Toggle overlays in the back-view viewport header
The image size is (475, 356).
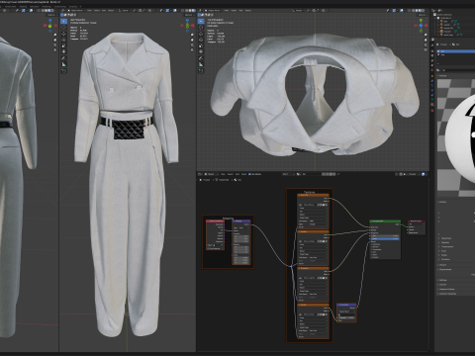[x=31, y=11]
